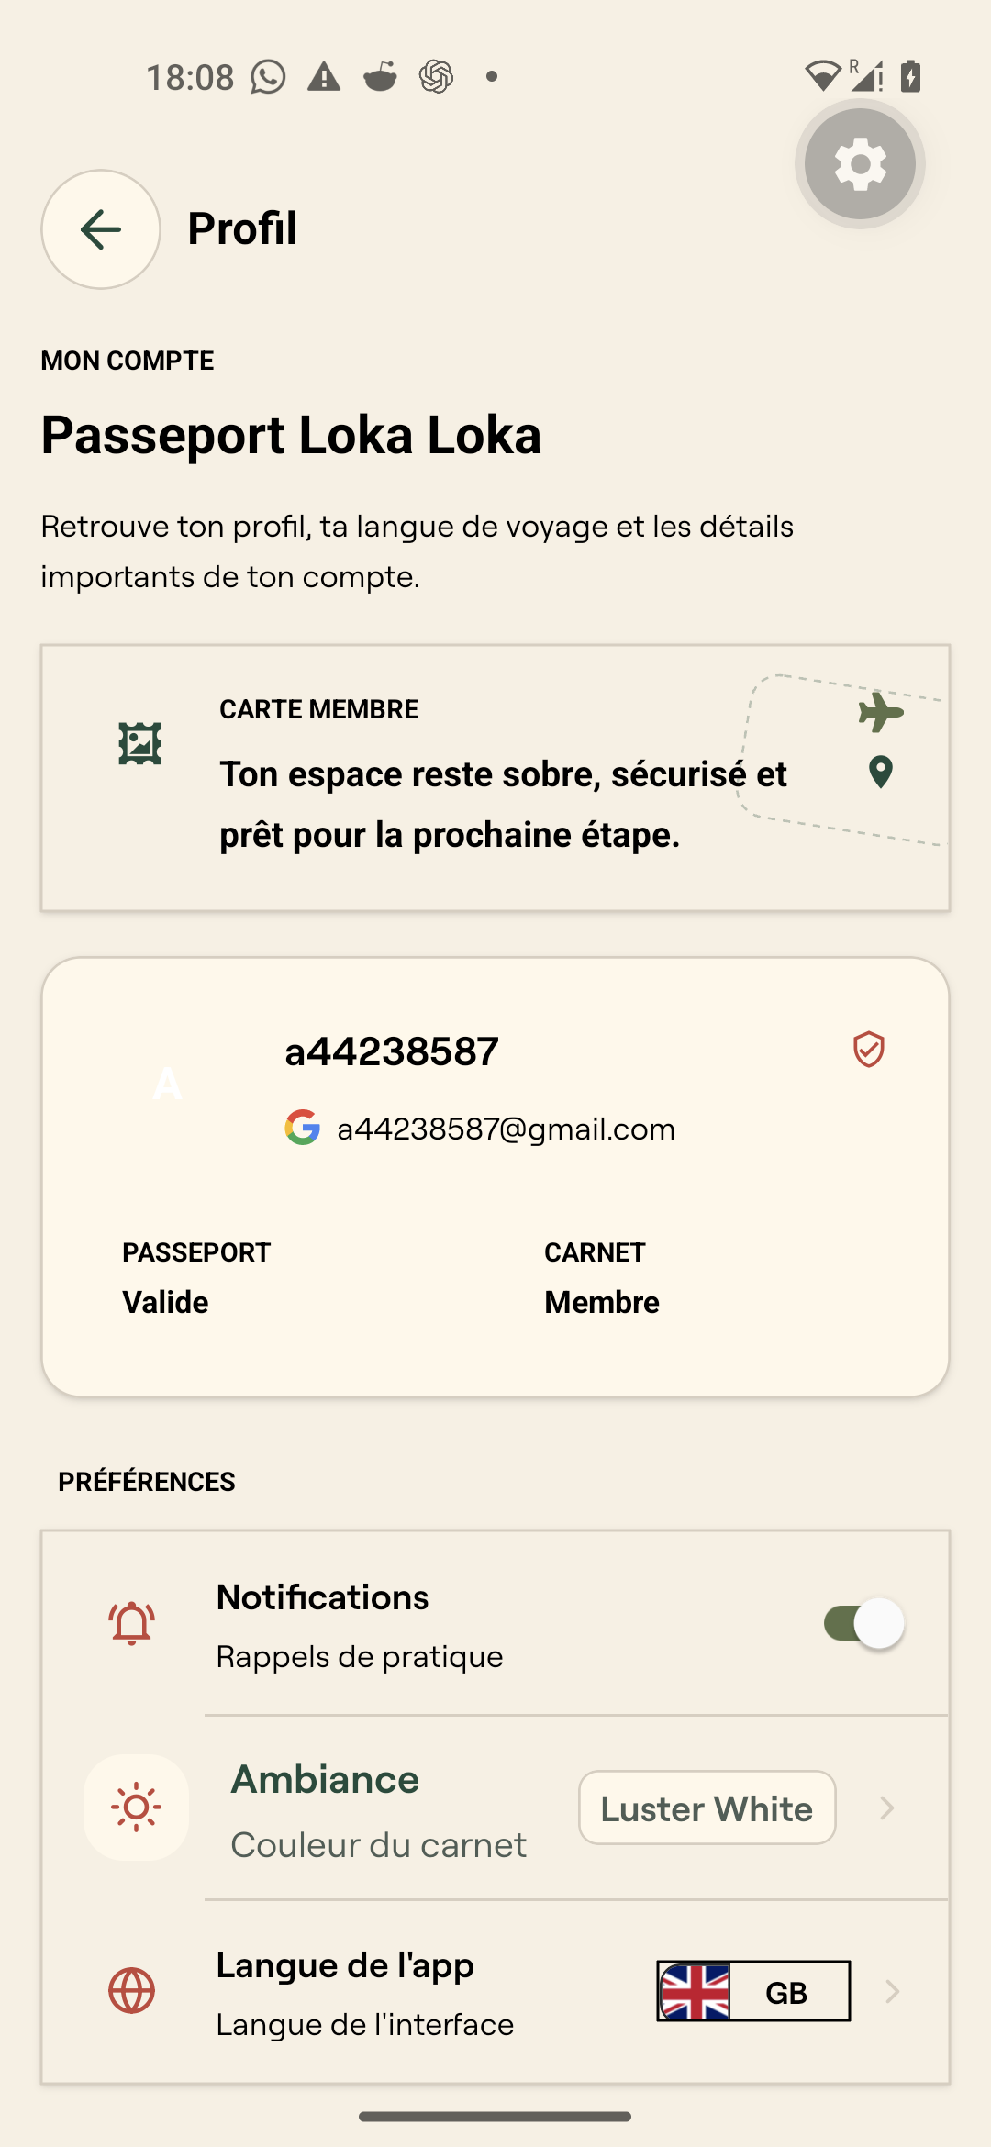Open settings via the gear icon
Screen dimensions: 991x2147
click(860, 164)
